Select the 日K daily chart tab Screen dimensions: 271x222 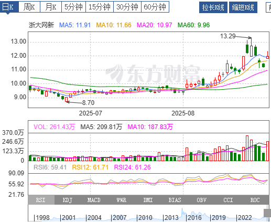(x=9, y=7)
